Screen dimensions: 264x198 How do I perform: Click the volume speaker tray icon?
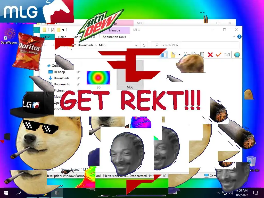click(231, 193)
